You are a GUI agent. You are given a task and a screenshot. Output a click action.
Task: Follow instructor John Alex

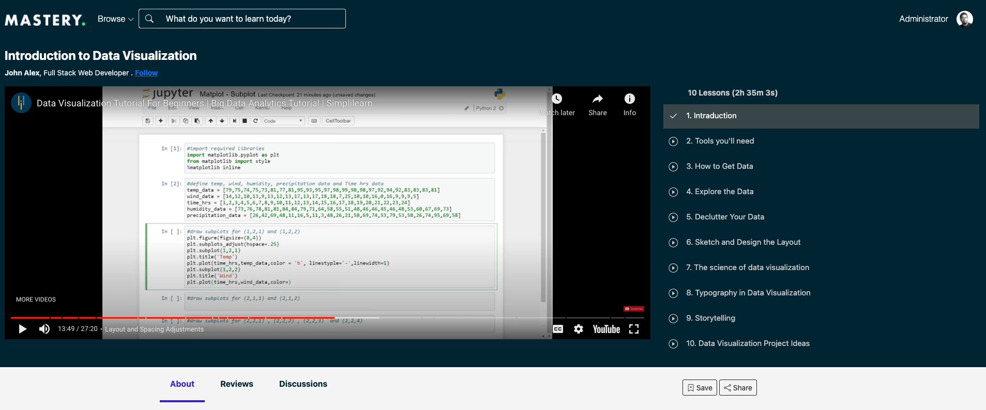click(146, 73)
